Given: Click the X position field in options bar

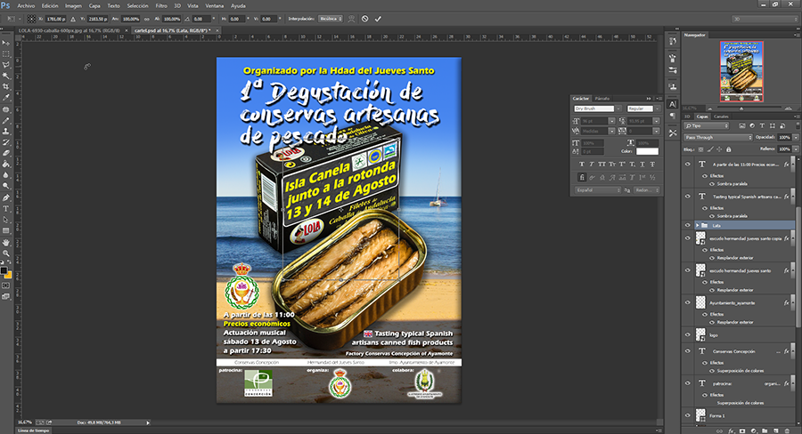Looking at the screenshot, I should [56, 19].
